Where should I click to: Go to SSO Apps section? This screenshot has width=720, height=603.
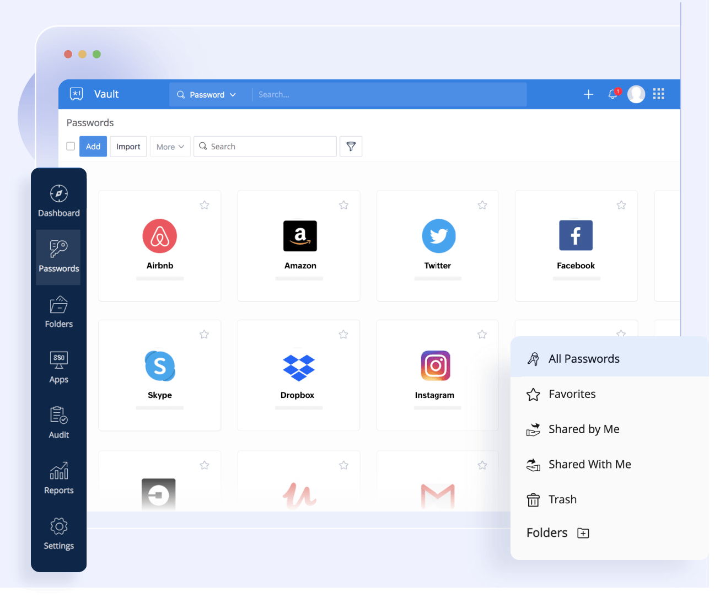pyautogui.click(x=58, y=368)
